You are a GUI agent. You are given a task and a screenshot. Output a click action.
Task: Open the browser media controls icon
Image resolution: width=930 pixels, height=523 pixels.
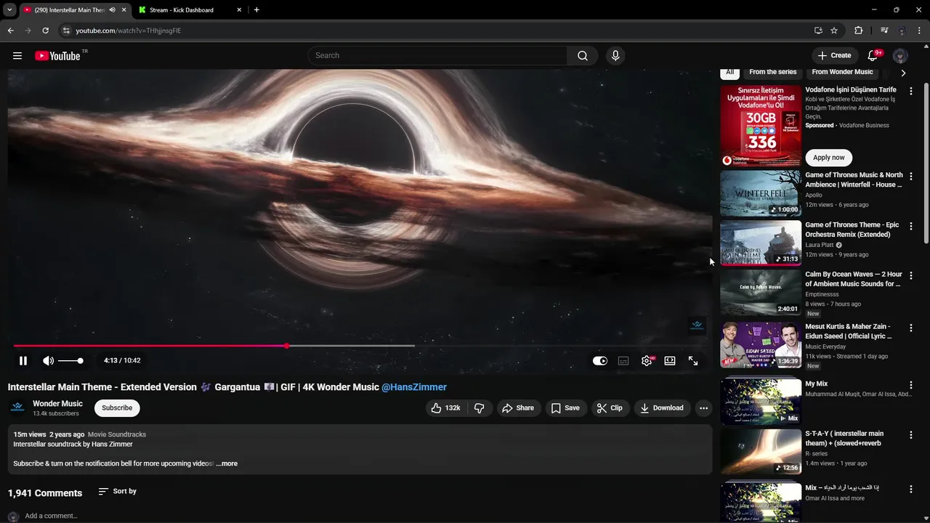(883, 31)
